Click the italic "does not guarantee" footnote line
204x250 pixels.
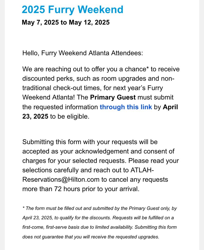coord(91,237)
